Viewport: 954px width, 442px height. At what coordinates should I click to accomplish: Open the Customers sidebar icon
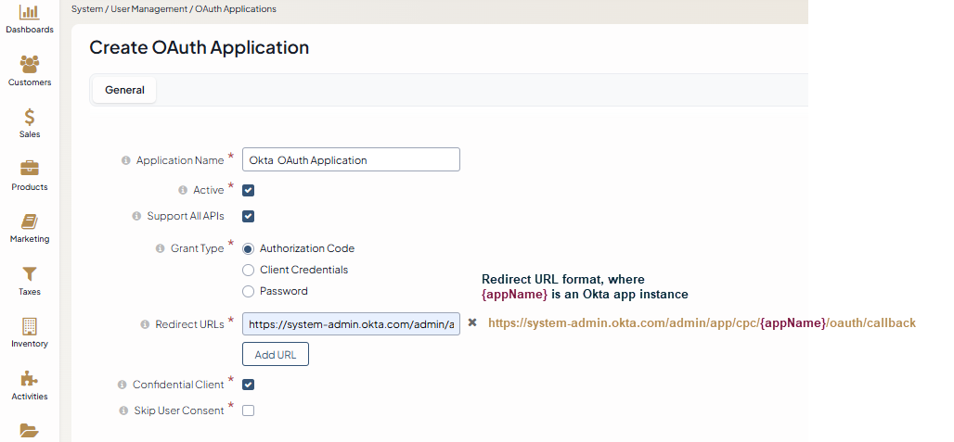[30, 65]
